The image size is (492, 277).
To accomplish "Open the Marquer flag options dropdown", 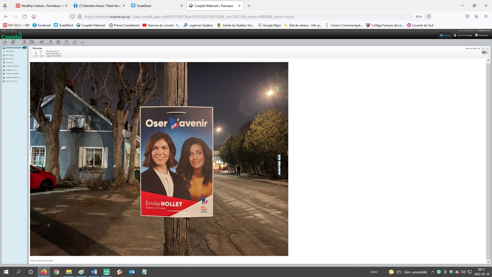I will 74,42.
